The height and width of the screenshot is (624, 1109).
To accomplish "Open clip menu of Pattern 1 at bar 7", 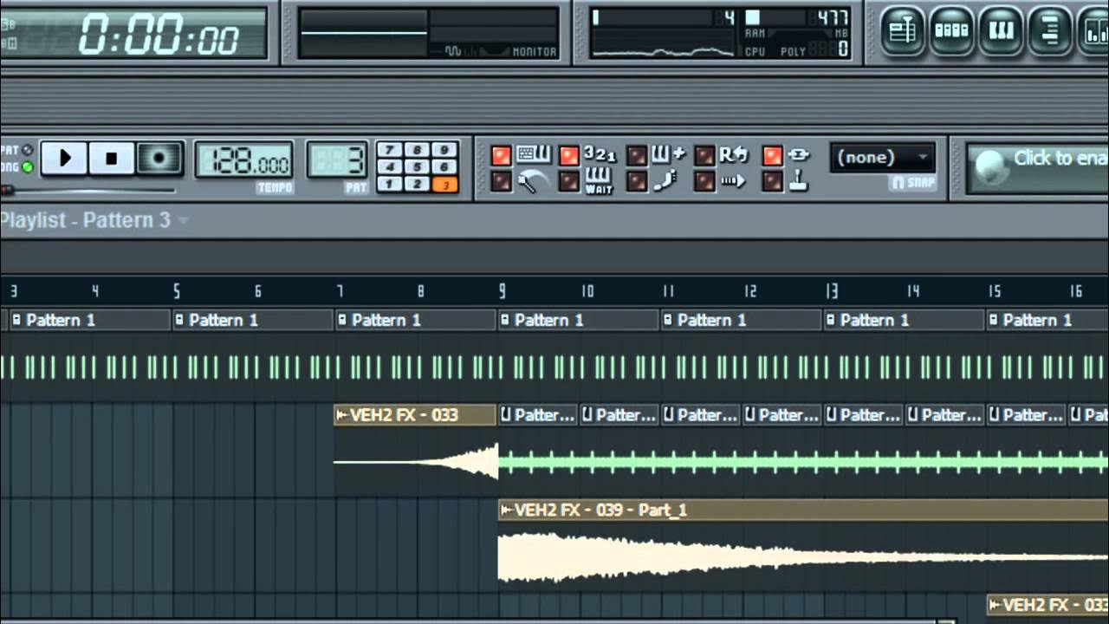I will point(342,320).
